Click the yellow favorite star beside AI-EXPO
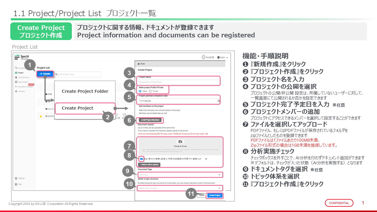The width and height of the screenshot is (377, 212). 41,117
